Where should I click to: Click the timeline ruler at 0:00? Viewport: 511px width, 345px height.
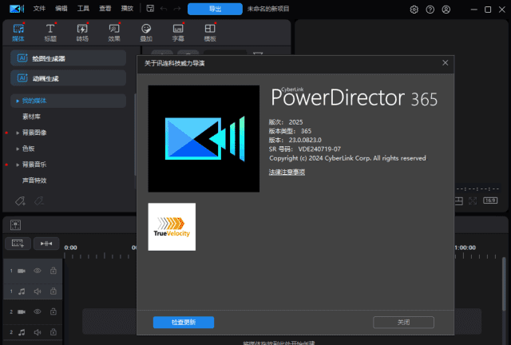tap(70, 248)
